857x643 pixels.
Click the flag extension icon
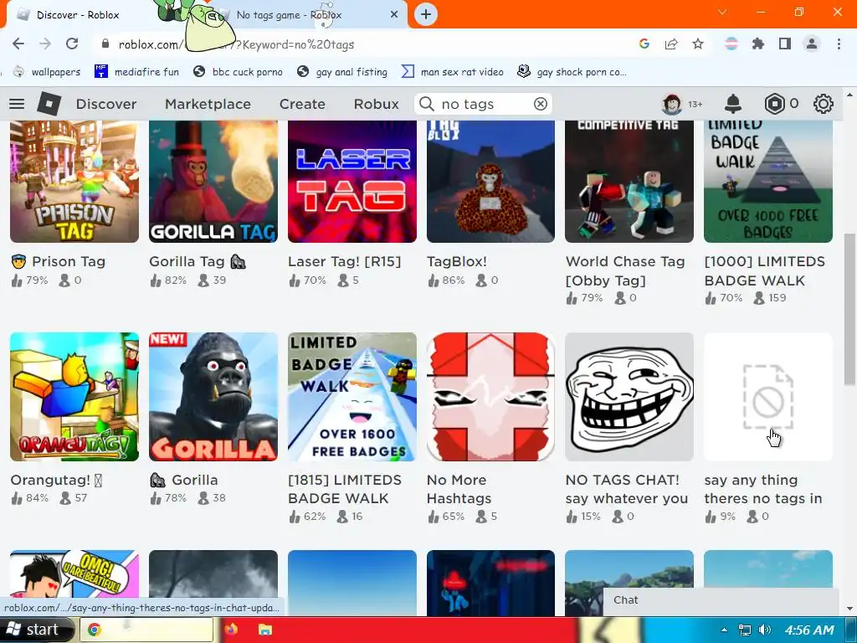click(731, 44)
